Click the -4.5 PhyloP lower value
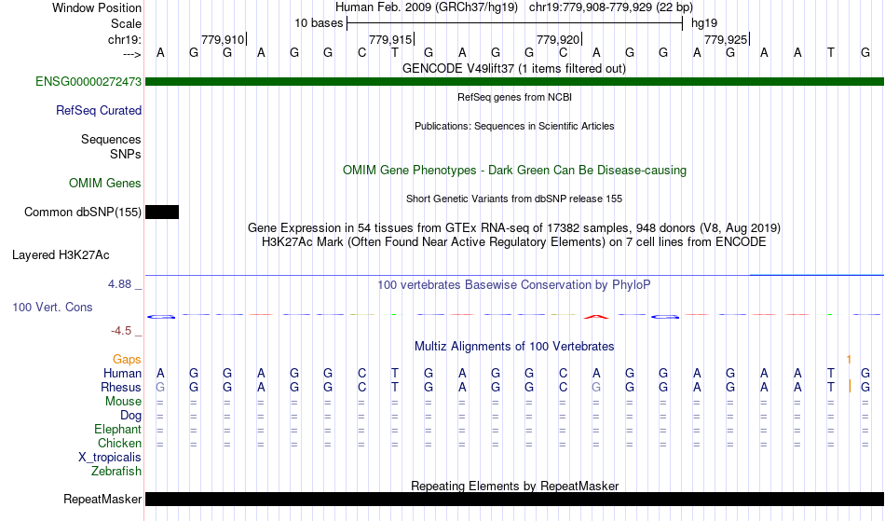885x521 pixels. coord(121,330)
